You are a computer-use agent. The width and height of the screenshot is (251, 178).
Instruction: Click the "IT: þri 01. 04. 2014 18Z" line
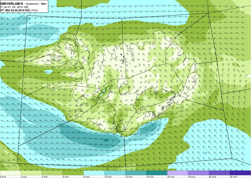(14, 7)
